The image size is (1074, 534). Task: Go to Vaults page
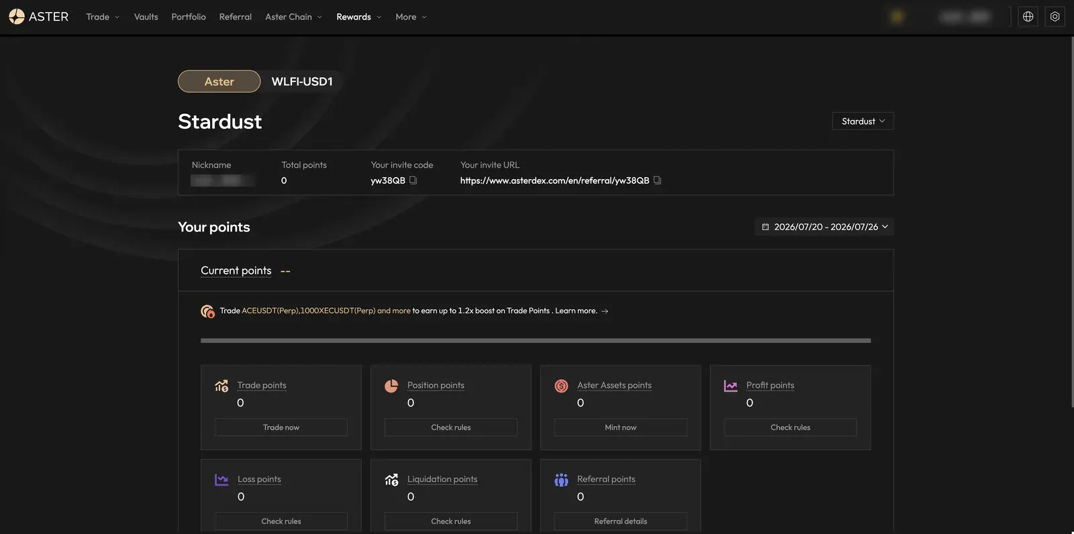(x=146, y=17)
